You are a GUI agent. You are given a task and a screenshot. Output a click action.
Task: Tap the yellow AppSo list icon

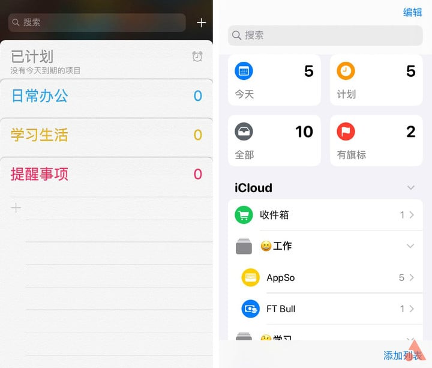(250, 277)
